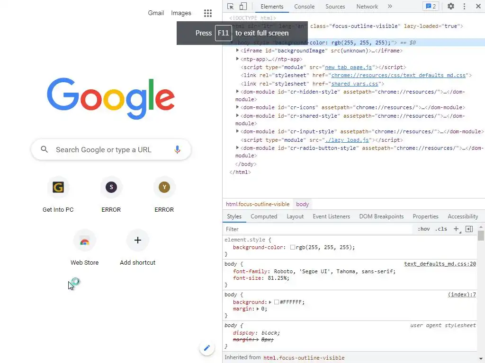The image size is (485, 363).
Task: Switch to the Console tab
Action: tap(304, 7)
